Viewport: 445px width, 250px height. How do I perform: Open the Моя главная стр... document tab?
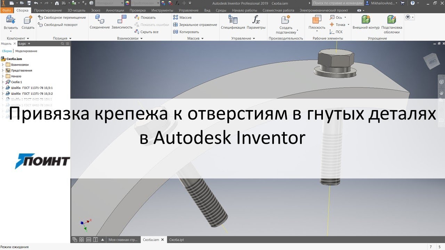(123, 240)
